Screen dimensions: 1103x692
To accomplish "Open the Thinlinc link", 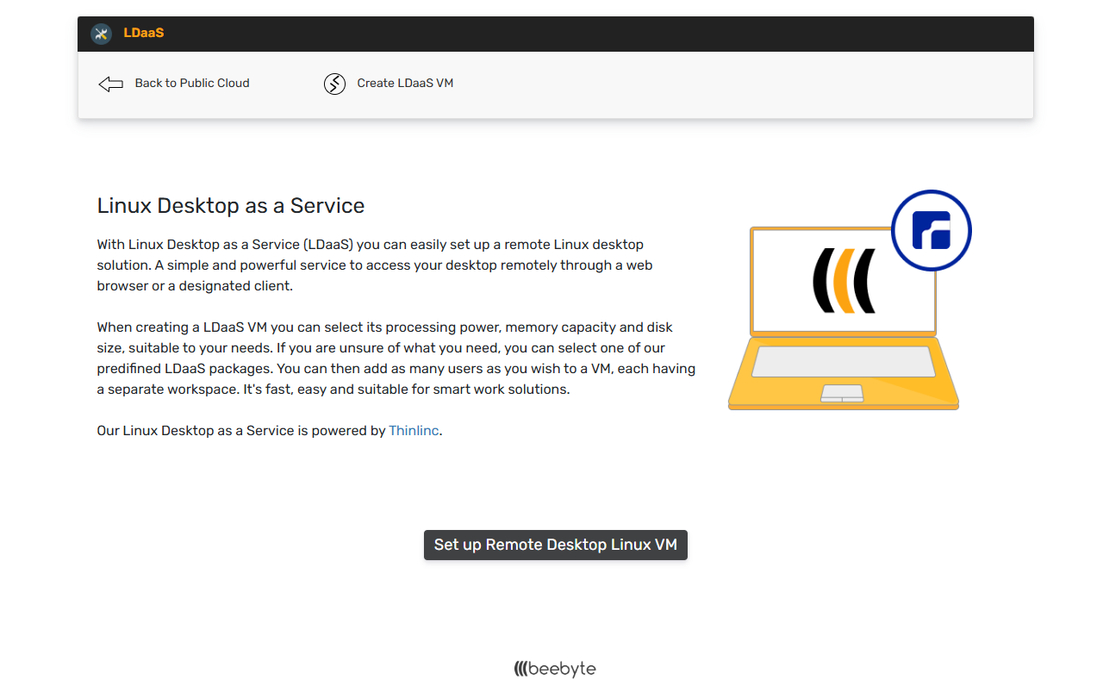I will [x=414, y=431].
